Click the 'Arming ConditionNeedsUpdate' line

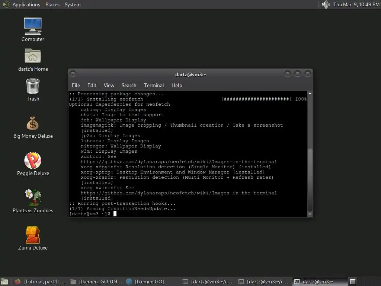coord(122,209)
